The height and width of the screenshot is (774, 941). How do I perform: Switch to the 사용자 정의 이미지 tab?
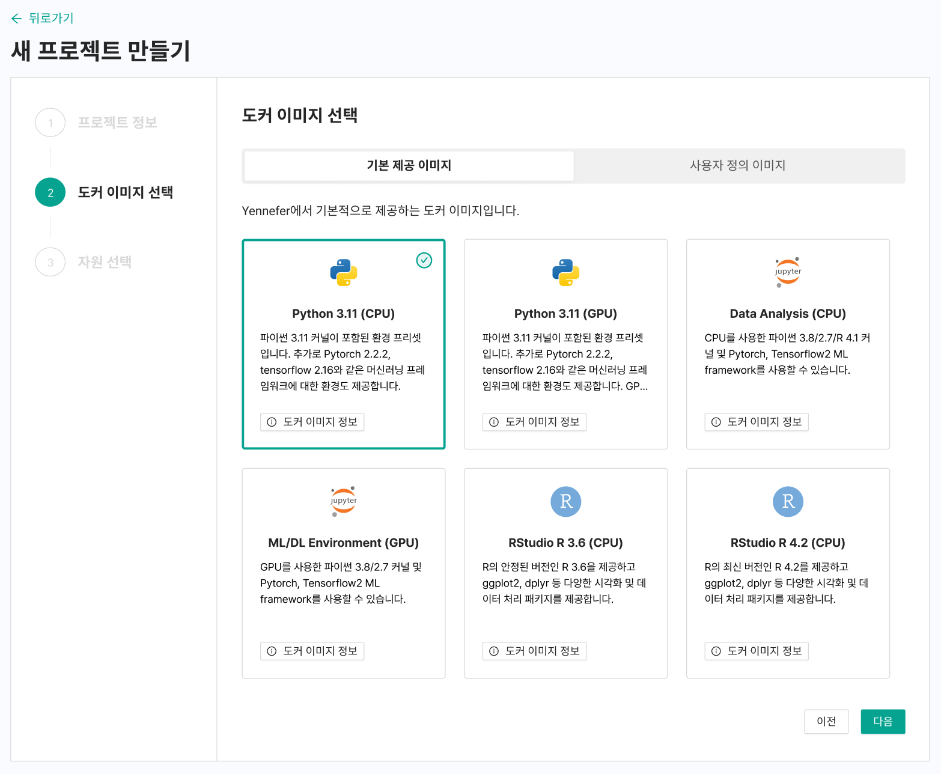[x=737, y=165]
